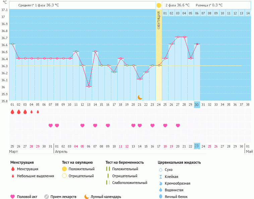Select the highlighted date 23 in April row
This screenshot has height=199, width=254.
197,146
